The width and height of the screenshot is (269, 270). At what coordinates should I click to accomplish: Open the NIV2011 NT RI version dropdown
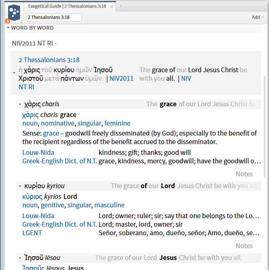click(34, 43)
